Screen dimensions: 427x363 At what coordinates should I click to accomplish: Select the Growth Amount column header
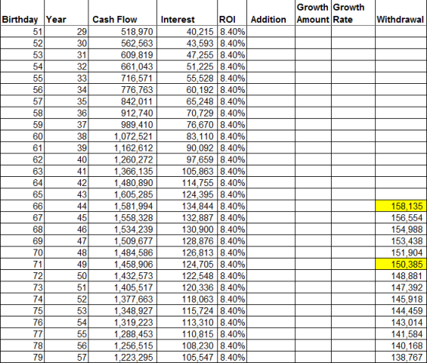[313, 13]
